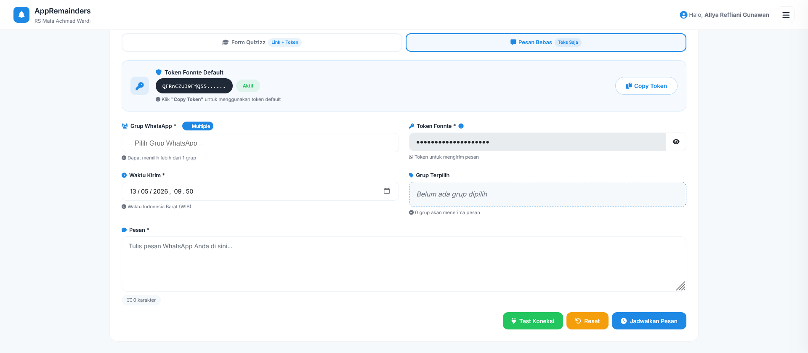This screenshot has width=808, height=353.
Task: Click the Aktif status badge
Action: click(248, 86)
